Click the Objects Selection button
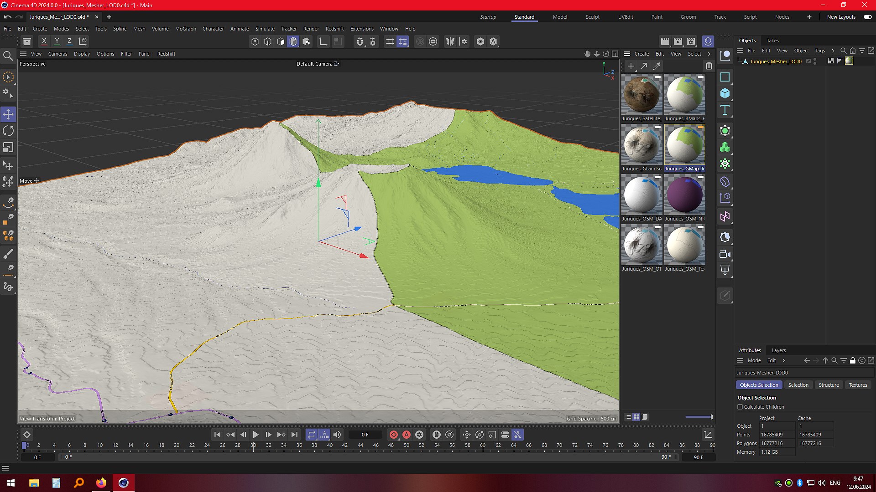This screenshot has width=876, height=492. (x=759, y=385)
